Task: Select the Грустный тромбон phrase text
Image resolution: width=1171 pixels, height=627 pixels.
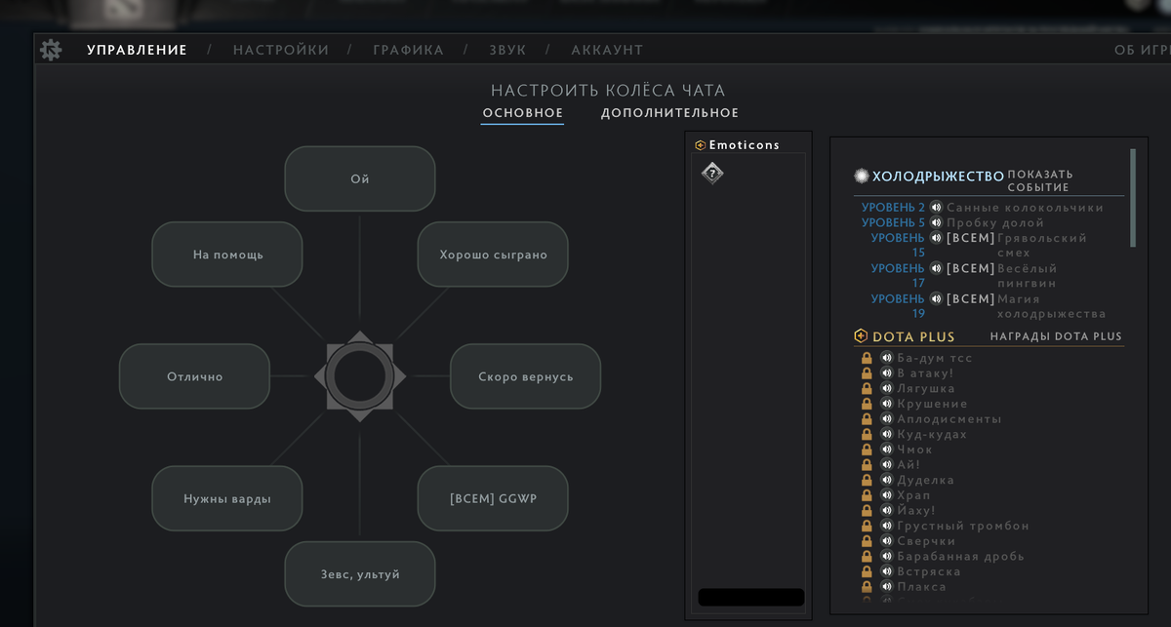Action: pyautogui.click(x=963, y=526)
